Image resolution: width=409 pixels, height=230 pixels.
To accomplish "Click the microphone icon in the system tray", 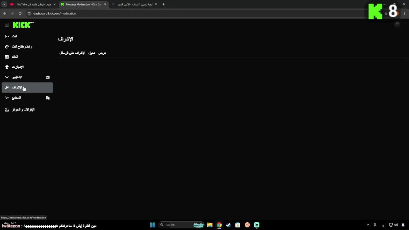I will pyautogui.click(x=375, y=225).
